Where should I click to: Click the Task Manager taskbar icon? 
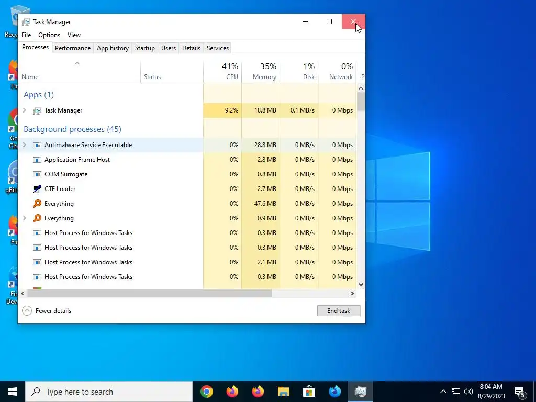click(360, 392)
